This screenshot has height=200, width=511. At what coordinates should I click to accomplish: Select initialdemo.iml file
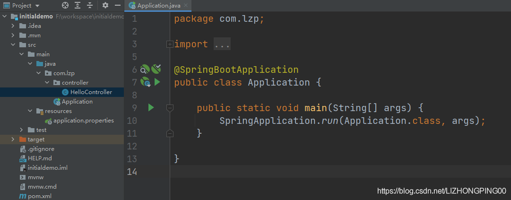(48, 168)
